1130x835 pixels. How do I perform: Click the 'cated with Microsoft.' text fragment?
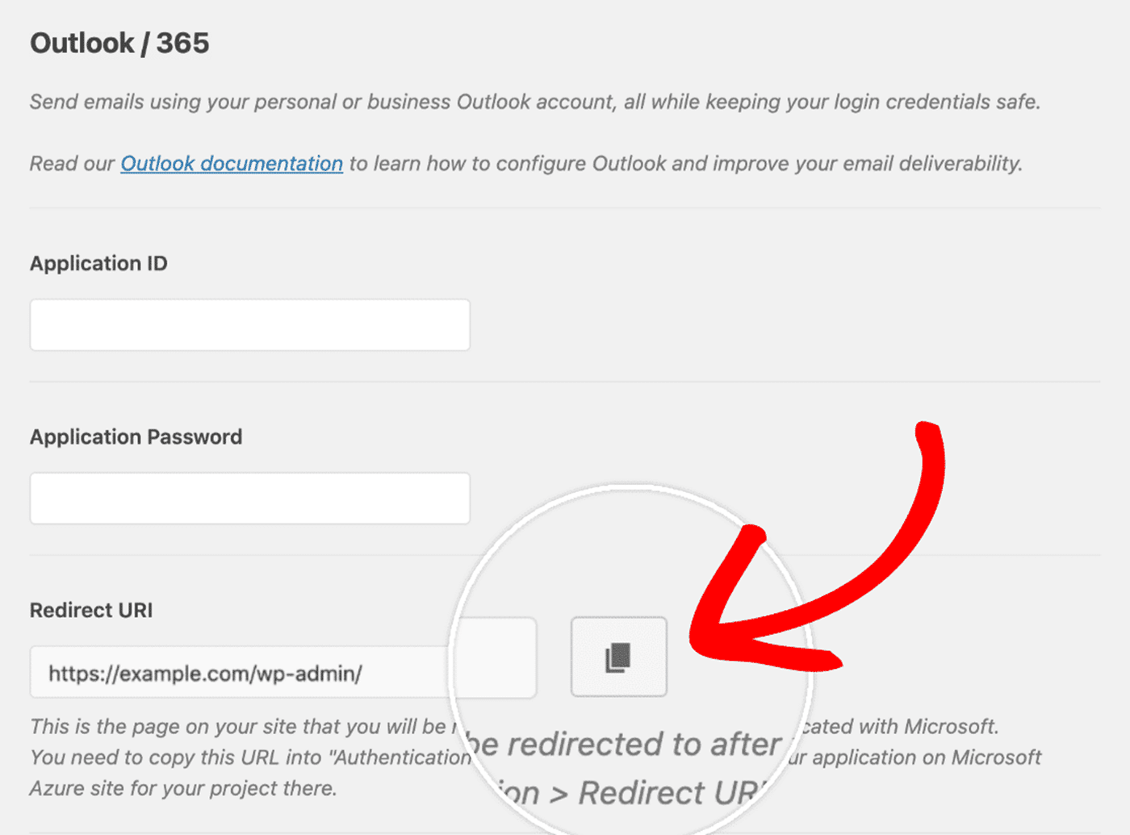coord(900,727)
